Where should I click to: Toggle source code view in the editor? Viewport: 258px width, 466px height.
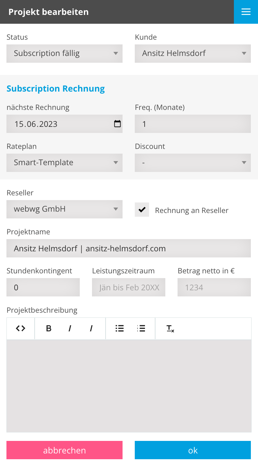coord(21,328)
